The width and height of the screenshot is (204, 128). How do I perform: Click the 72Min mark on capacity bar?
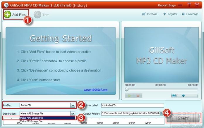pyautogui.click(x=148, y=123)
